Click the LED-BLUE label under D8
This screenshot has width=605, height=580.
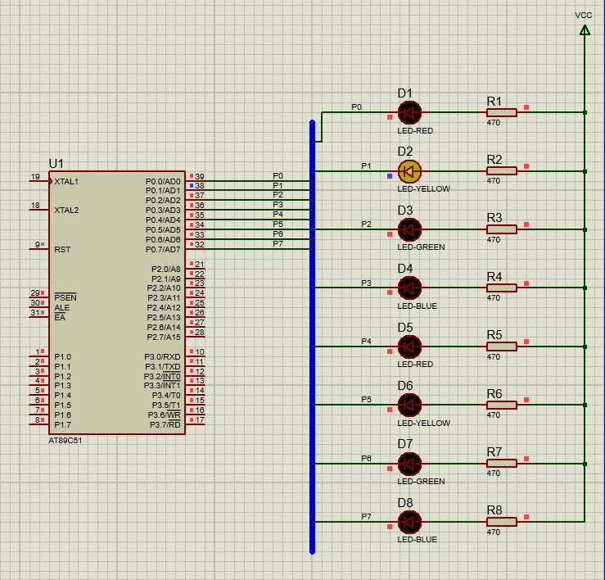[417, 540]
